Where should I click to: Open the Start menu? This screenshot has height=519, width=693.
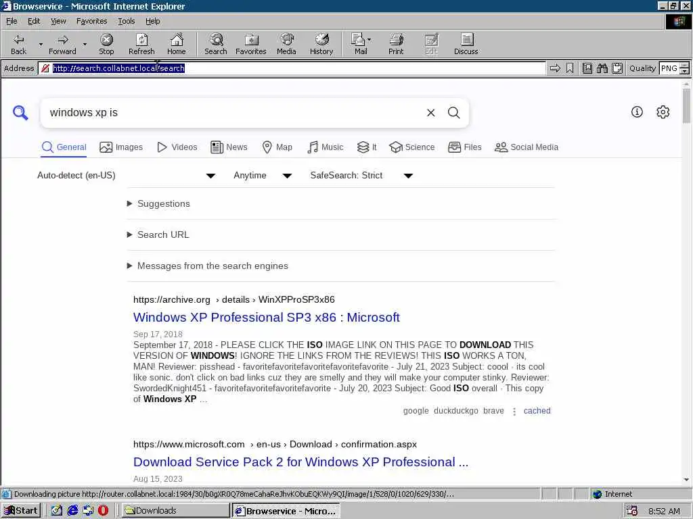(x=21, y=511)
